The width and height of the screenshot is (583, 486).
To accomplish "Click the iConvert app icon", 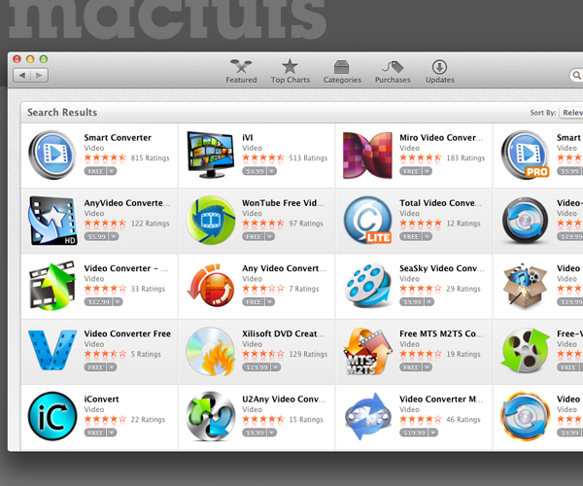I will (52, 416).
